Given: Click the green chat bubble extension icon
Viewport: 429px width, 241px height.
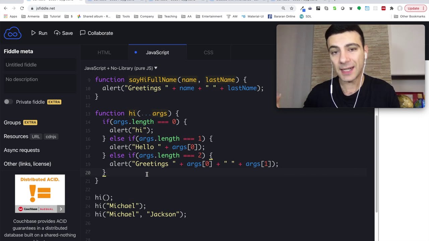Looking at the screenshot, I should point(359,8).
